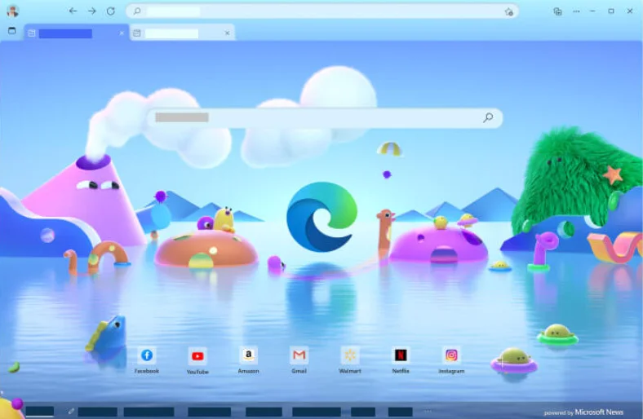The height and width of the screenshot is (419, 643).
Task: Maximize the Edge window
Action: (x=611, y=11)
